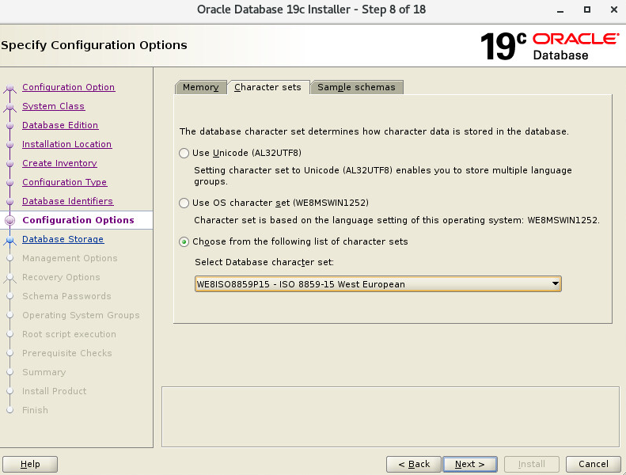The image size is (626, 475).
Task: Go to the Database Edition step
Action: (x=60, y=125)
